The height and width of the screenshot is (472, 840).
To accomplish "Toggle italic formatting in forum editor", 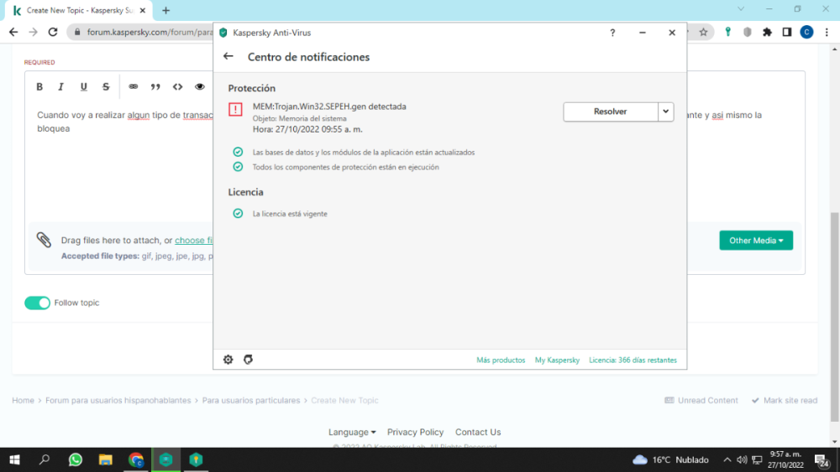I will [x=61, y=86].
